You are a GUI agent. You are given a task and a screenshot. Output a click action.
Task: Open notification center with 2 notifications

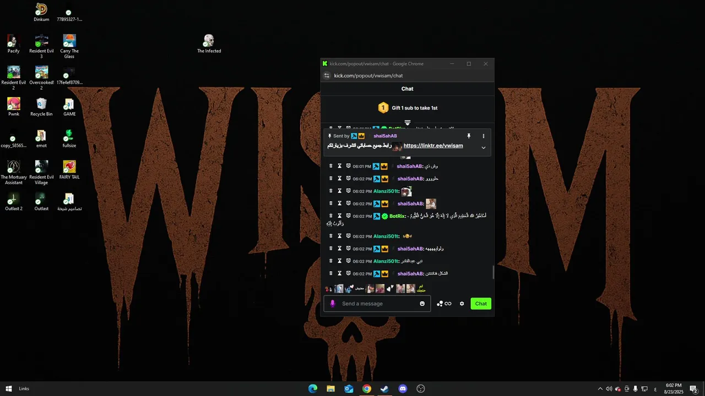tap(694, 389)
